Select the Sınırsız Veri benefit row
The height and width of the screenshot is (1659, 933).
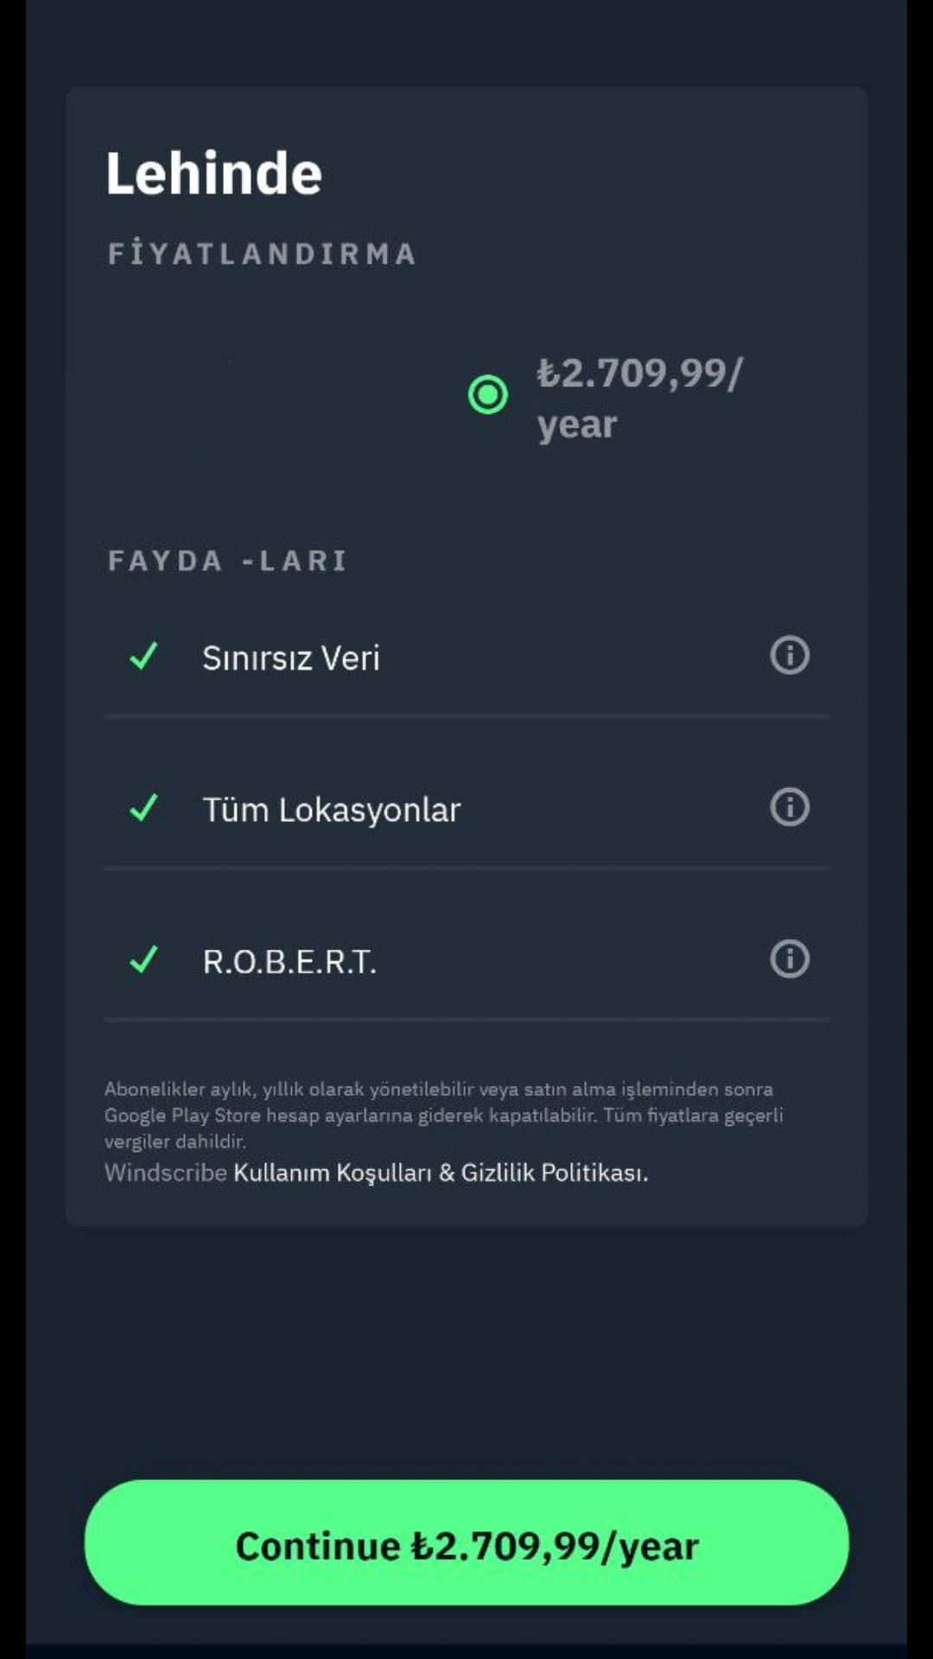(x=466, y=656)
